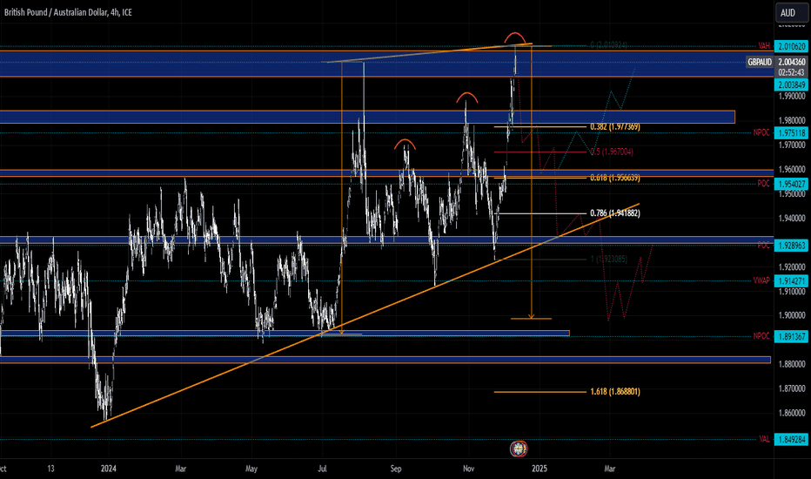The image size is (811, 479).
Task: Click the AUD currency button
Action: (791, 13)
